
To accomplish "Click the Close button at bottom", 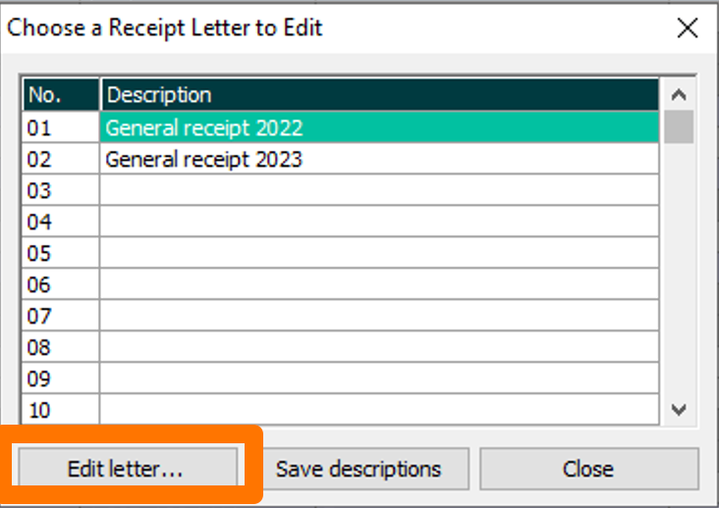I will 589,469.
